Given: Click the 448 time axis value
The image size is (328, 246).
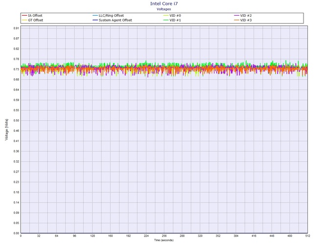Looking at the screenshot, I should click(272, 236).
